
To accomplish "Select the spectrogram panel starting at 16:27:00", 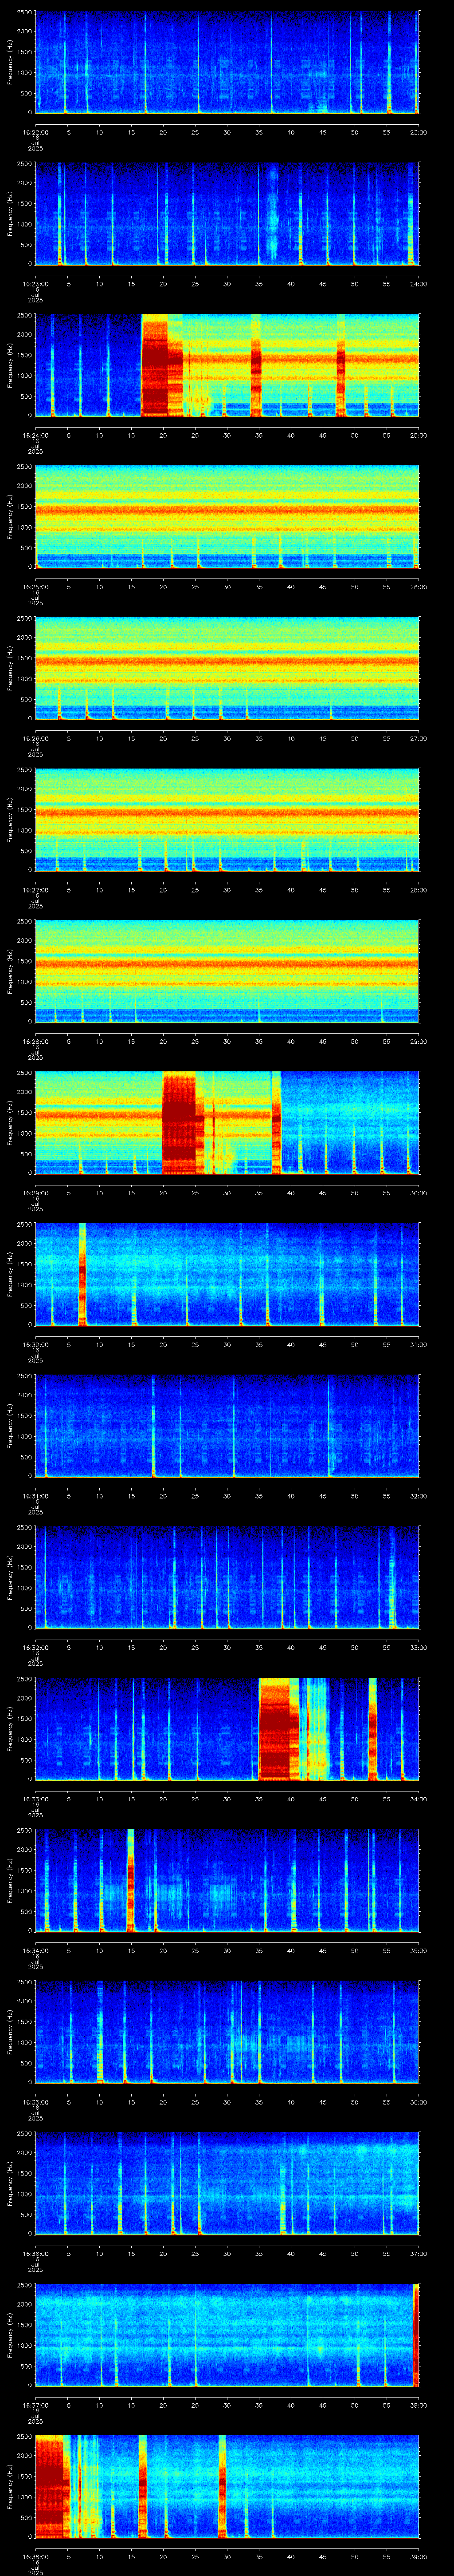I will click(x=227, y=820).
